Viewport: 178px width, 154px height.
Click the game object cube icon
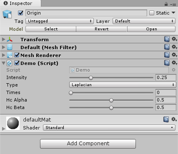pos(7,14)
